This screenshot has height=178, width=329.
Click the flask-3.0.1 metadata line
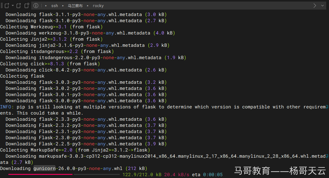(x=86, y=95)
